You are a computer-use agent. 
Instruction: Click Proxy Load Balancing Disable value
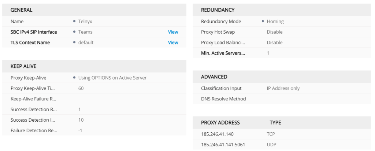[275, 43]
